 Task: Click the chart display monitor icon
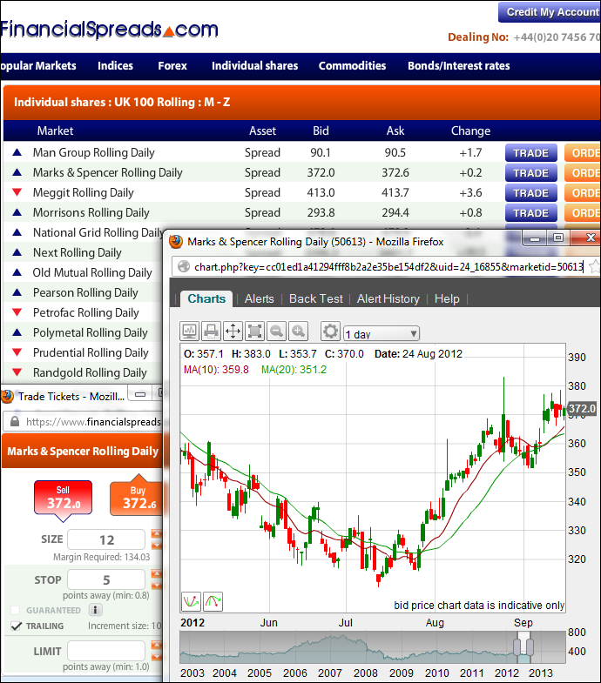[190, 331]
